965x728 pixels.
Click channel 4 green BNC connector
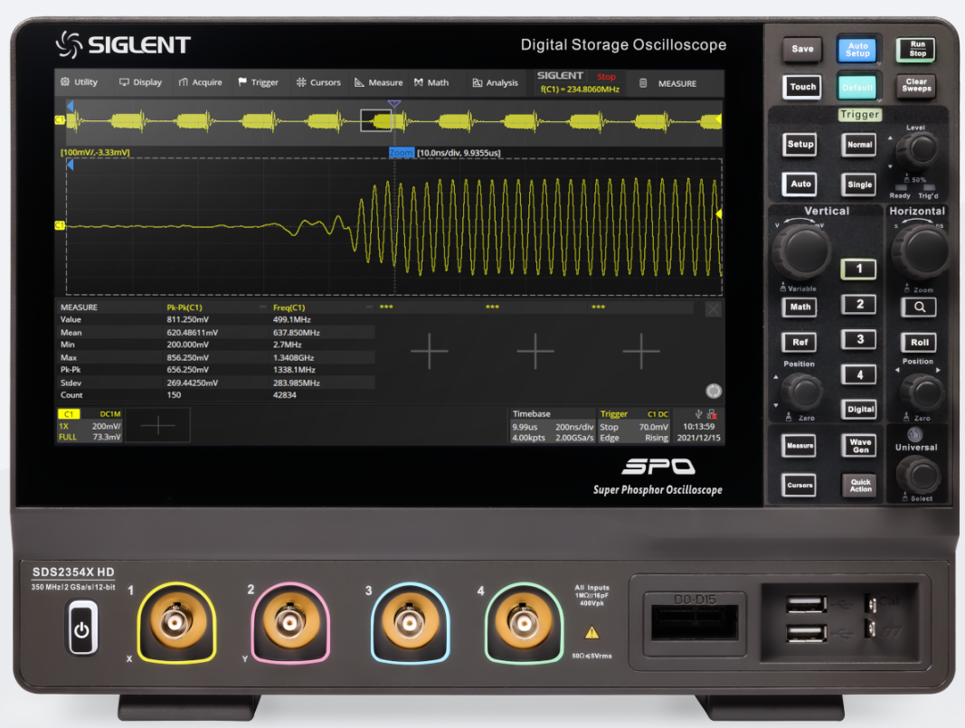(x=524, y=623)
